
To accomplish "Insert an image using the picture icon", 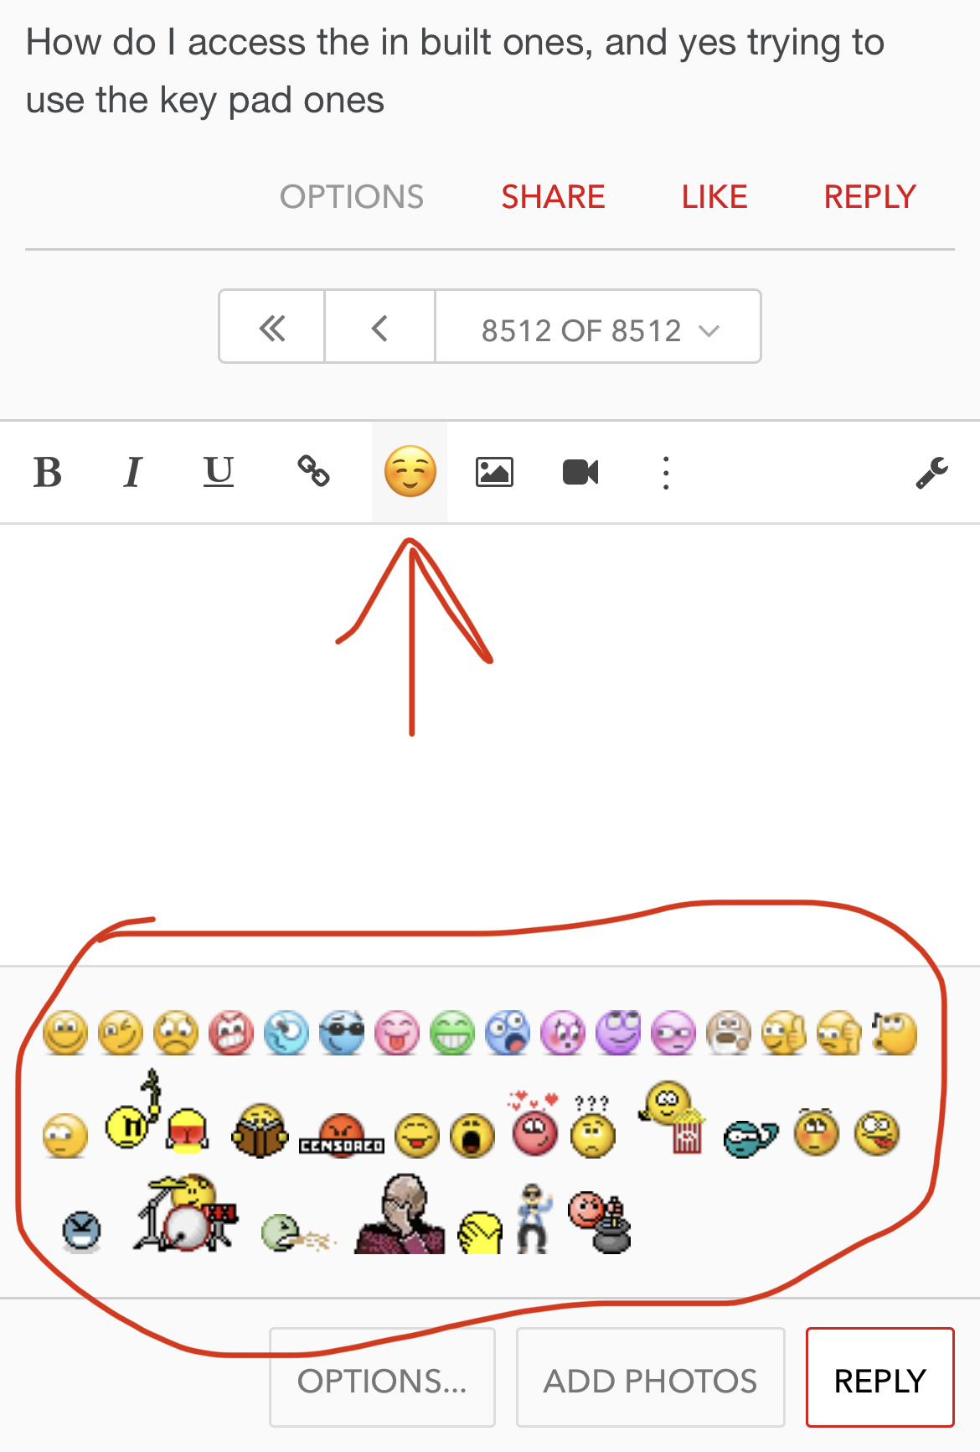I will coord(494,472).
